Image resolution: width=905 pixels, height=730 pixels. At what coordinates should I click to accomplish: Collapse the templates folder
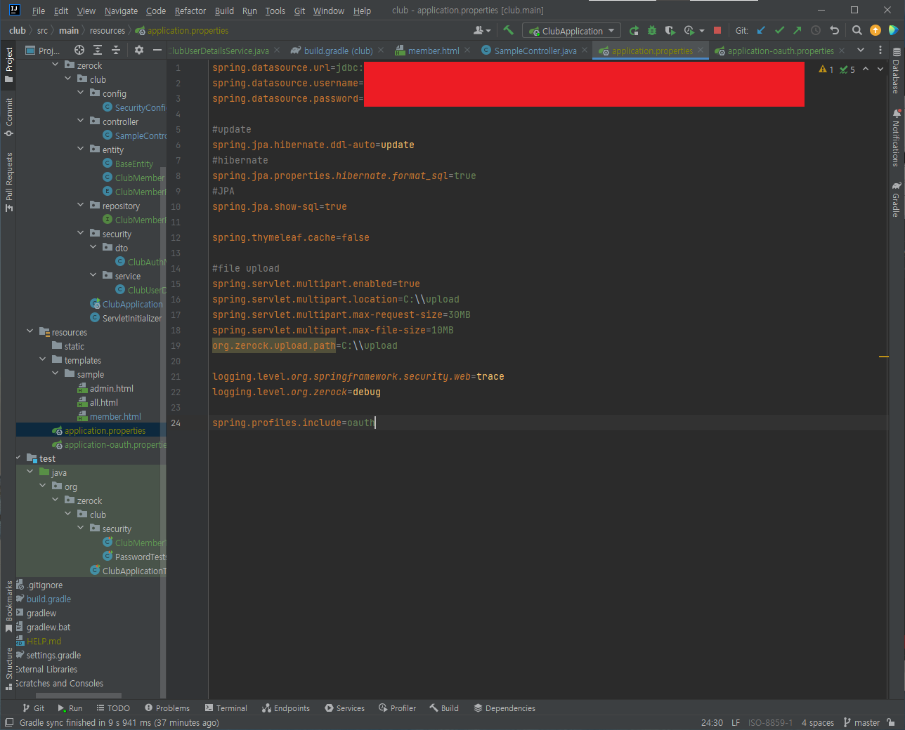(43, 359)
